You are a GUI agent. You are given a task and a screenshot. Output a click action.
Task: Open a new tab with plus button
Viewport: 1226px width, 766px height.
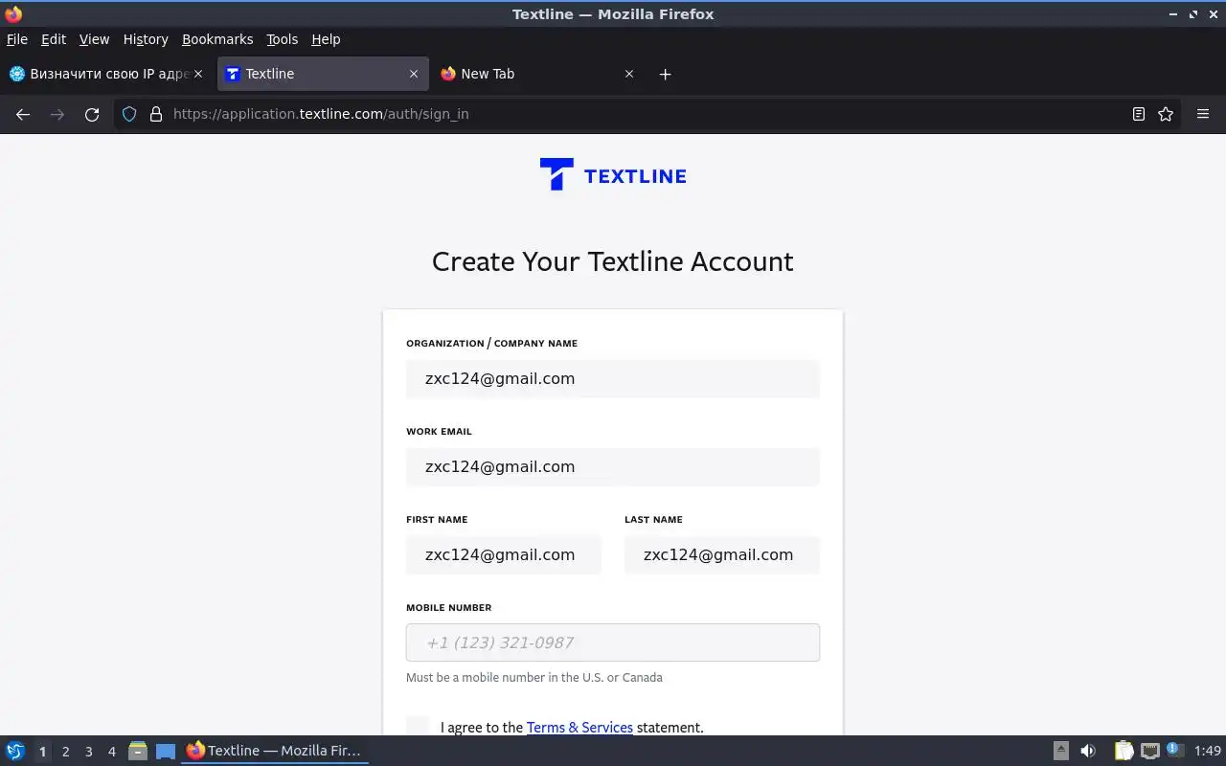point(666,74)
